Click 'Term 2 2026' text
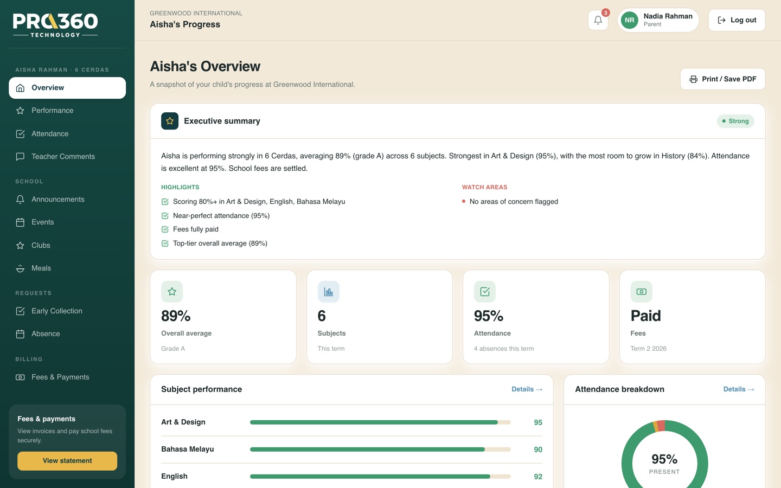Screen dimensions: 781x488 (x=648, y=349)
